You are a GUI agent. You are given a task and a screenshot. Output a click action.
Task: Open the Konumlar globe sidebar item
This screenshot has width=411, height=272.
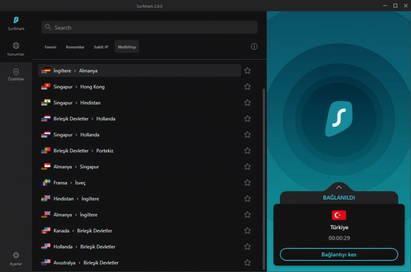pyautogui.click(x=16, y=49)
